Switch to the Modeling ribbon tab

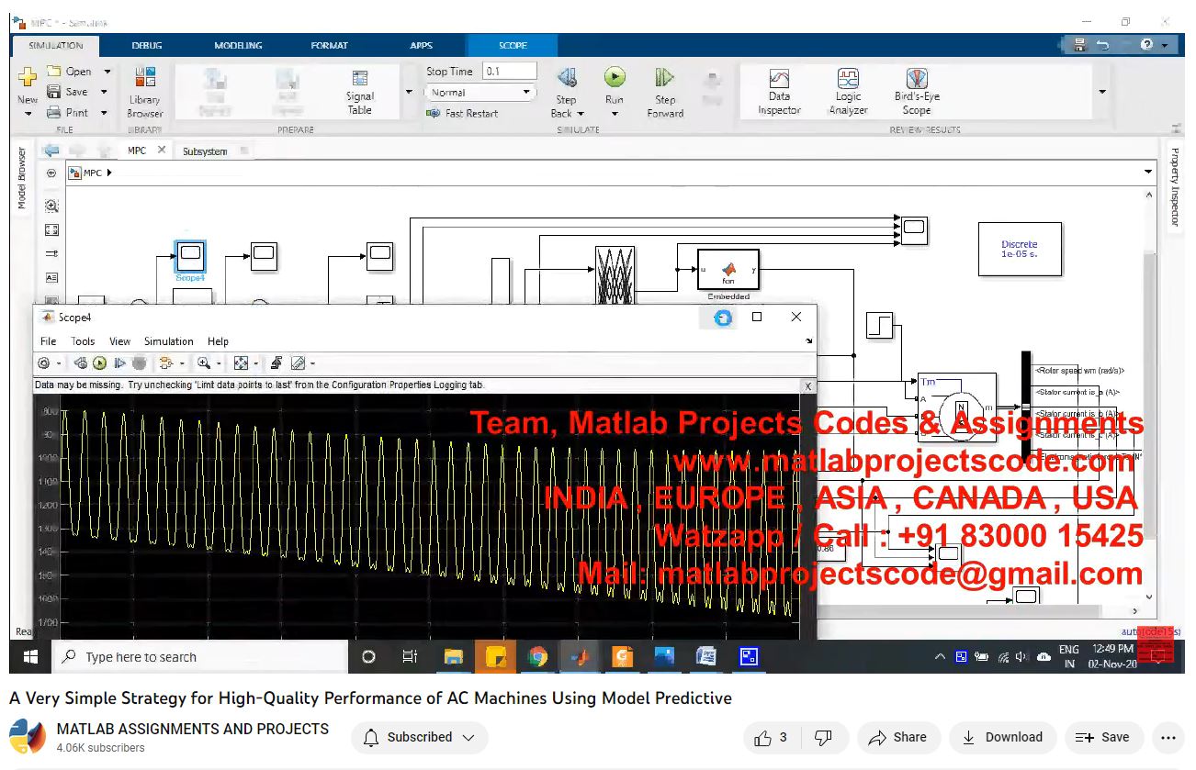[x=238, y=45]
